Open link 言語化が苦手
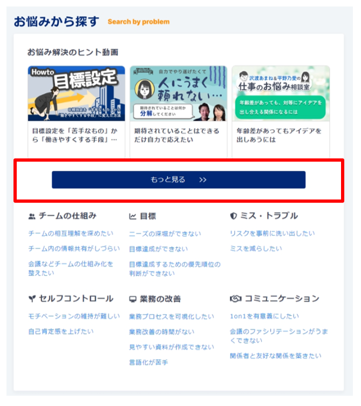The width and height of the screenshot is (361, 406). pyautogui.click(x=148, y=362)
